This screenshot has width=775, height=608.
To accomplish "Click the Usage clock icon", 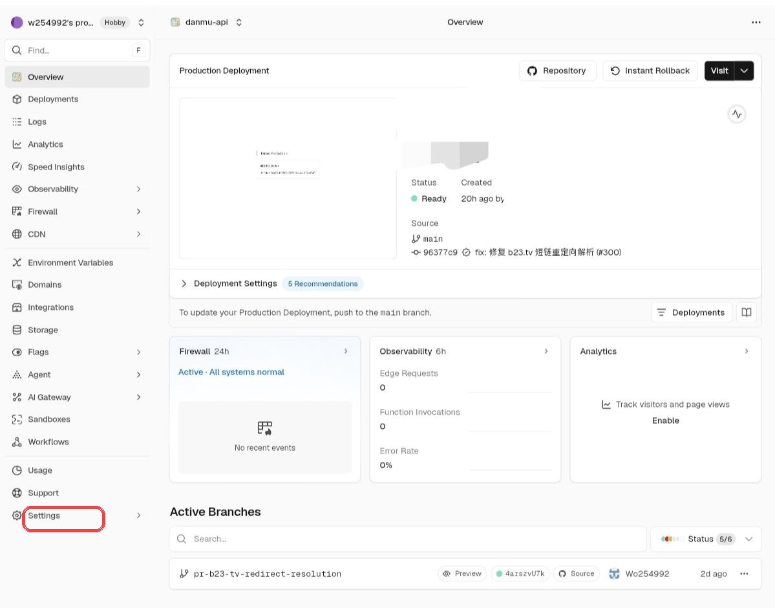I will click(17, 470).
